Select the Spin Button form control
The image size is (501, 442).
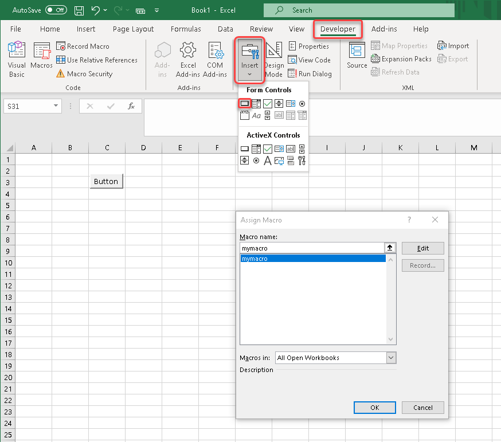pos(279,104)
